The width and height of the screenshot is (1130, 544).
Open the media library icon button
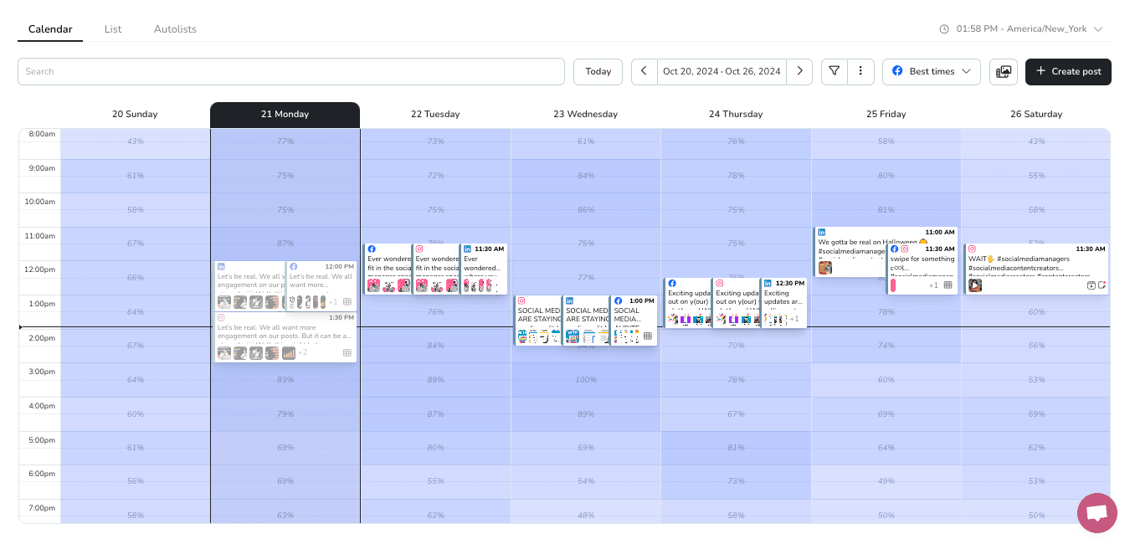tap(1004, 72)
